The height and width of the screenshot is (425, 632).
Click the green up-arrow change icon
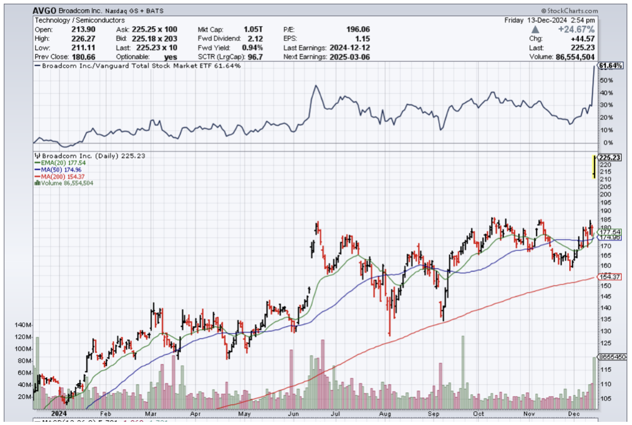tap(550, 30)
